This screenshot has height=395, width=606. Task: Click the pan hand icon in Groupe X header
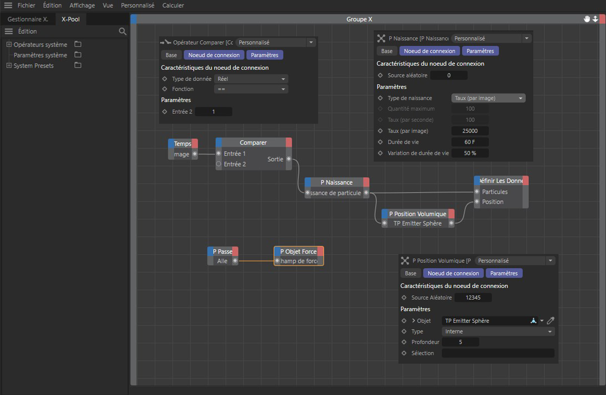click(587, 19)
